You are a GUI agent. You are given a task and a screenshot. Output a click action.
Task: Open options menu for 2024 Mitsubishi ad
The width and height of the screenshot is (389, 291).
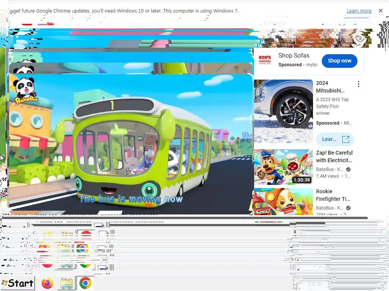(x=359, y=84)
